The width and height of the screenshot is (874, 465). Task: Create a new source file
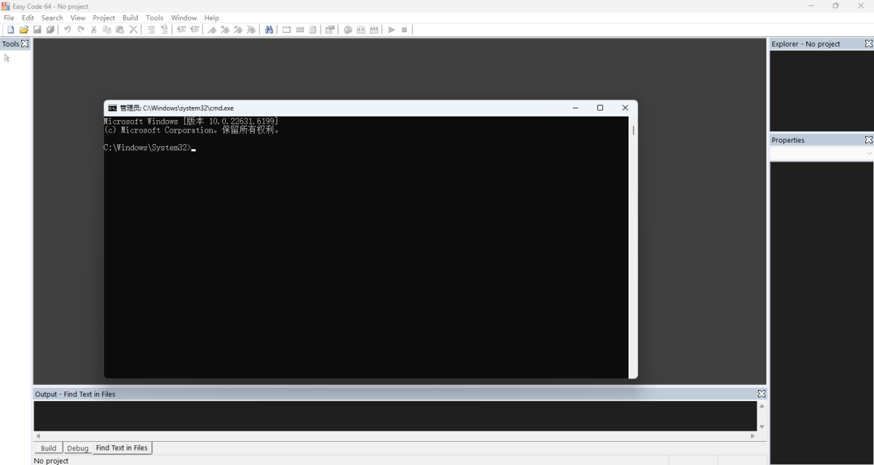click(x=10, y=30)
